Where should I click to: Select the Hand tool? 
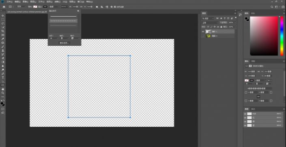tap(3, 89)
